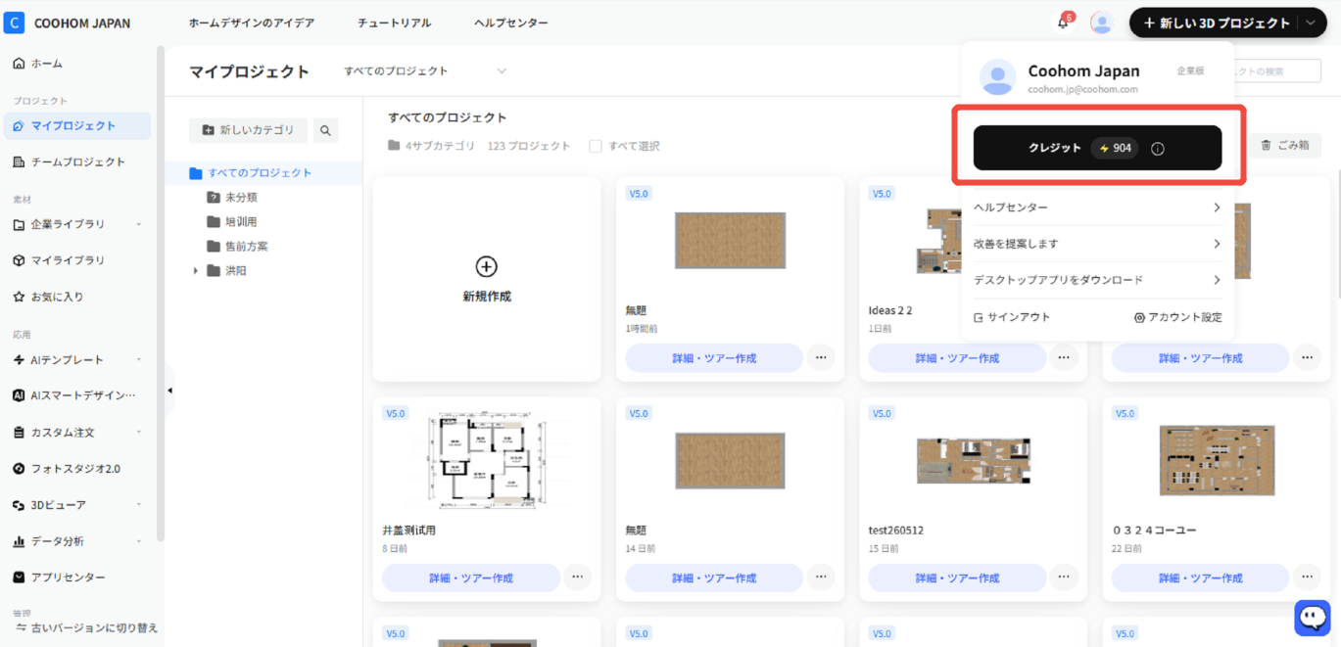1341x647 pixels.
Task: Click 詳細・ツアー作成 for ０３２４コーユー
Action: pos(1200,578)
